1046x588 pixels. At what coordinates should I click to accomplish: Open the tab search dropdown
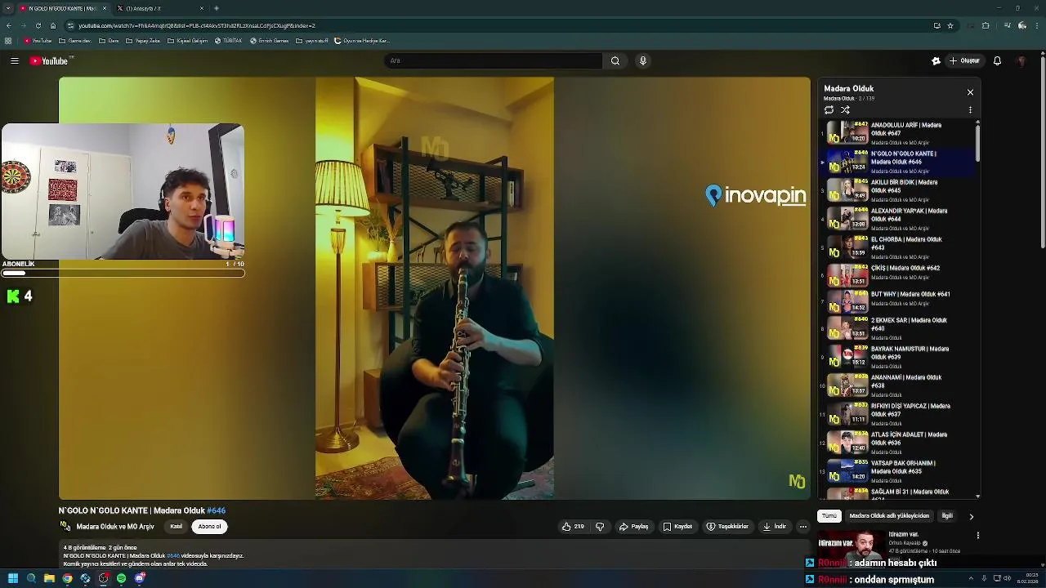7,8
